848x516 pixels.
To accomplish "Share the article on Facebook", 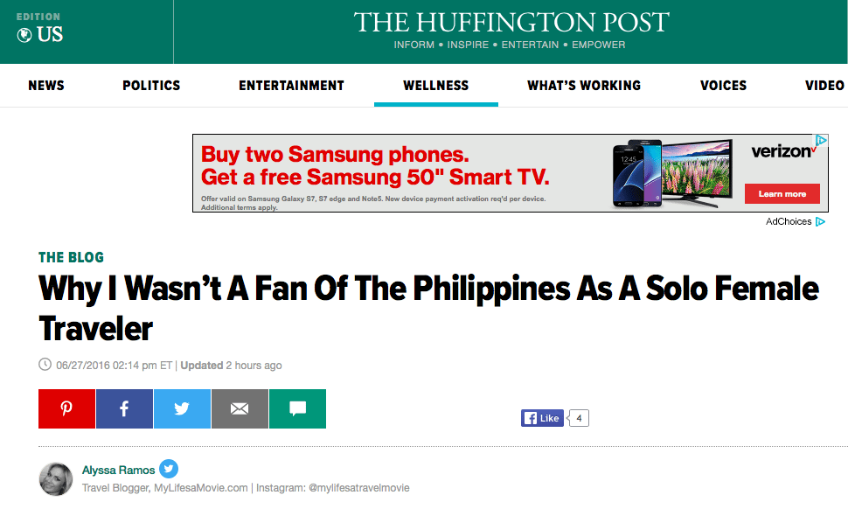I will tap(124, 408).
